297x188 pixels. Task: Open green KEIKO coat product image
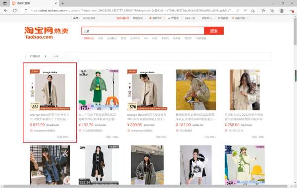(99, 90)
